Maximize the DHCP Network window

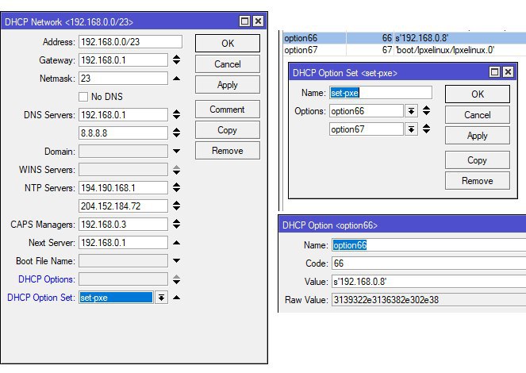245,21
